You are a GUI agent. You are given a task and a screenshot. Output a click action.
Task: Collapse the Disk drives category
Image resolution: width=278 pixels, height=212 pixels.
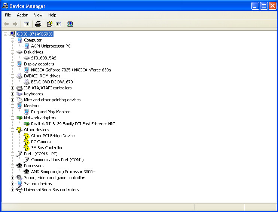(x=12, y=52)
